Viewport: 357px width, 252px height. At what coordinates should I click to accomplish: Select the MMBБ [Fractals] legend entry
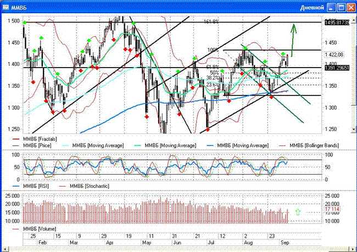[x=35, y=139]
